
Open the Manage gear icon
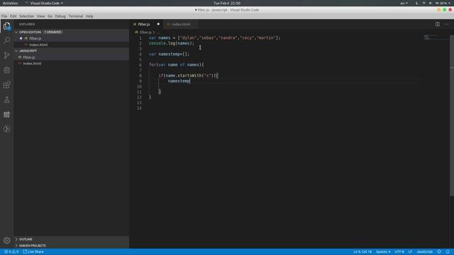[6, 240]
